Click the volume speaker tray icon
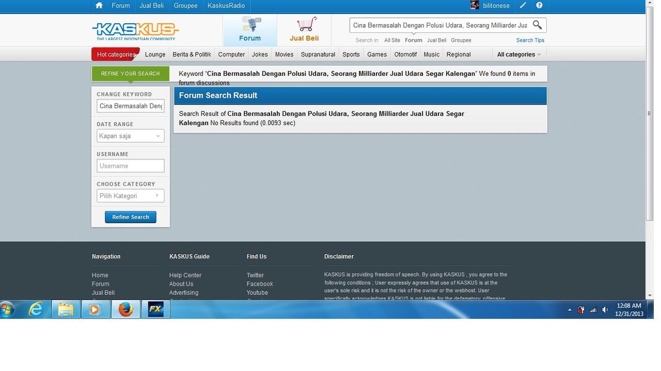The height and width of the screenshot is (371, 661). pos(605,310)
